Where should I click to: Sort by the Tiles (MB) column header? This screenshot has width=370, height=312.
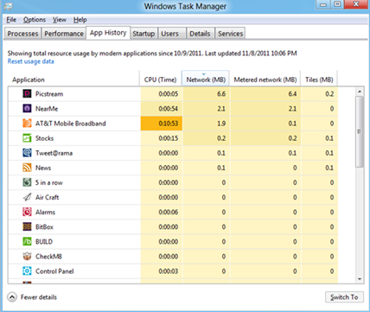[x=319, y=79]
